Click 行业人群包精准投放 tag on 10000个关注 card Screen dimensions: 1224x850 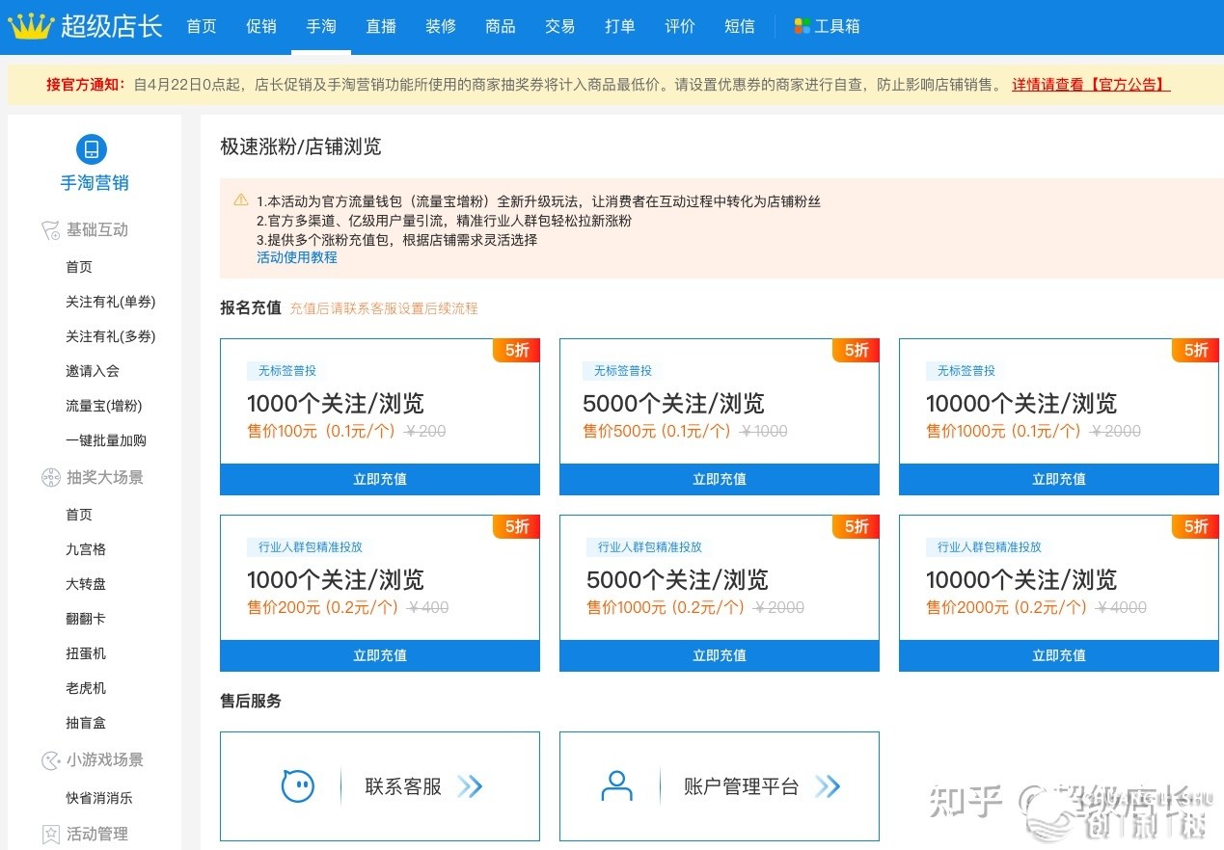click(x=990, y=547)
